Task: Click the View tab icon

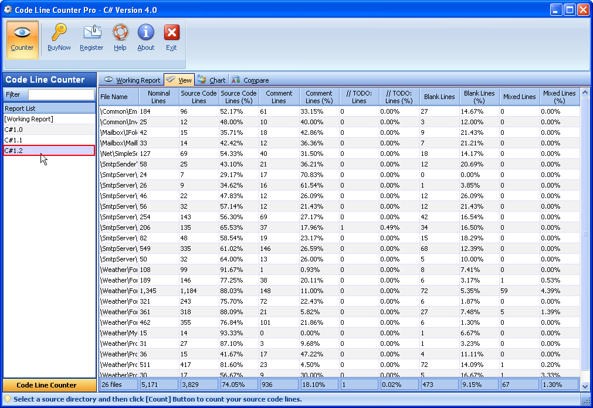Action: pos(171,79)
